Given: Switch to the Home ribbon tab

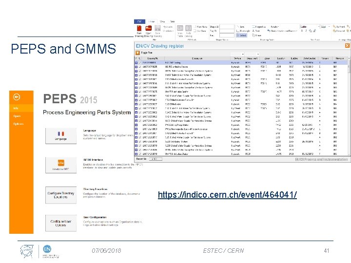Looking at the screenshot, I should click(x=152, y=21).
